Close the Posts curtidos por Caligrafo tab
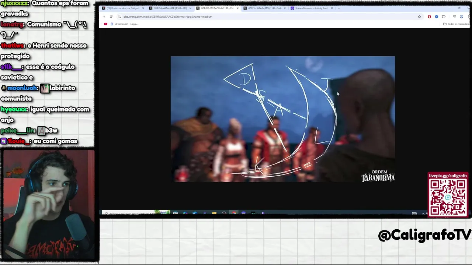472x265 pixels. click(143, 8)
